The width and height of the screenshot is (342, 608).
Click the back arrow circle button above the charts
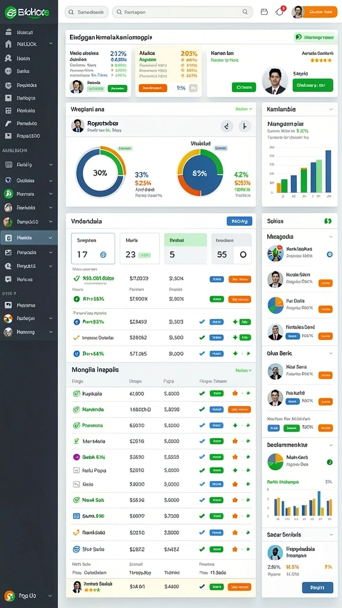(x=227, y=126)
